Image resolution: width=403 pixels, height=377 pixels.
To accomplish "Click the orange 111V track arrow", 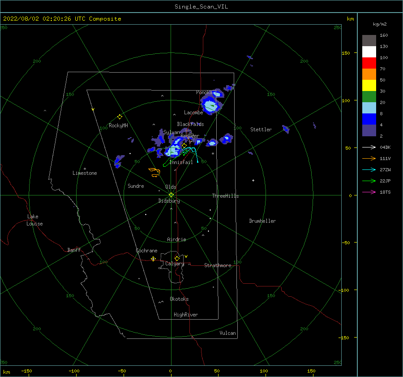I will click(x=369, y=159).
